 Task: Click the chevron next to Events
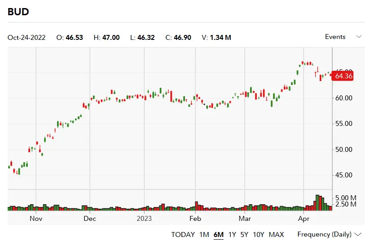point(359,37)
